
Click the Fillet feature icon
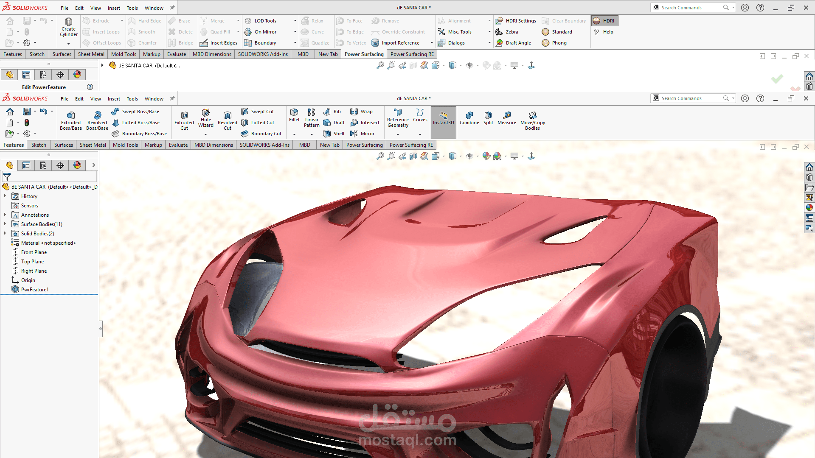click(294, 114)
